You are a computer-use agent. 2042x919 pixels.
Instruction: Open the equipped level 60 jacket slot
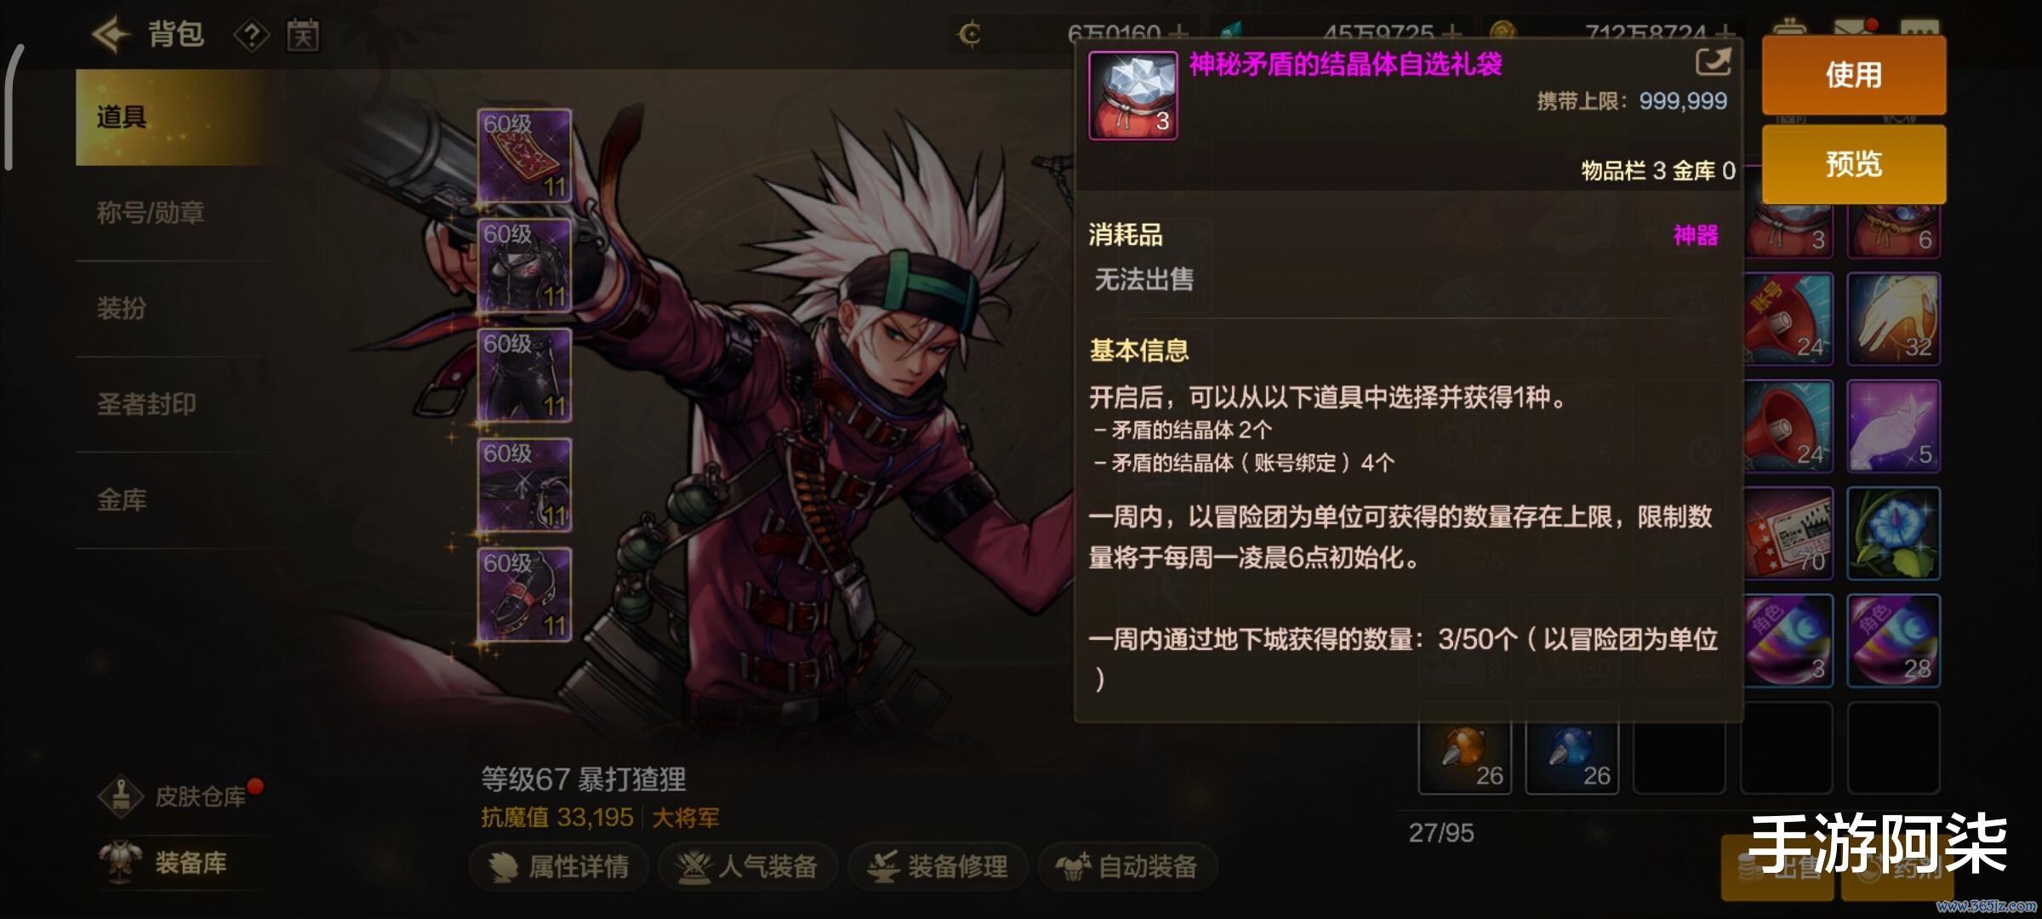(x=524, y=265)
